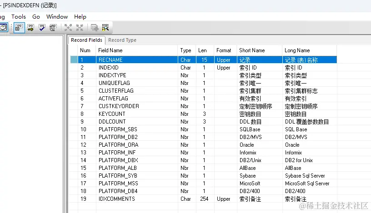Click the Char type cell of INDEXID
The height and width of the screenshot is (213, 371).
click(x=185, y=68)
